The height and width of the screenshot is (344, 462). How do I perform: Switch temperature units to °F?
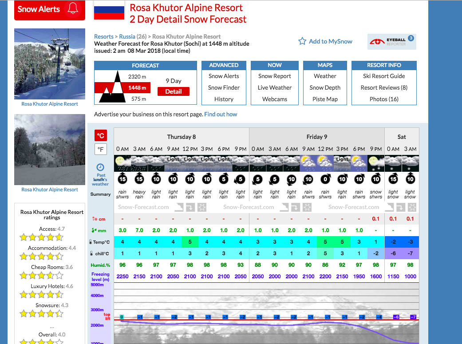point(100,149)
